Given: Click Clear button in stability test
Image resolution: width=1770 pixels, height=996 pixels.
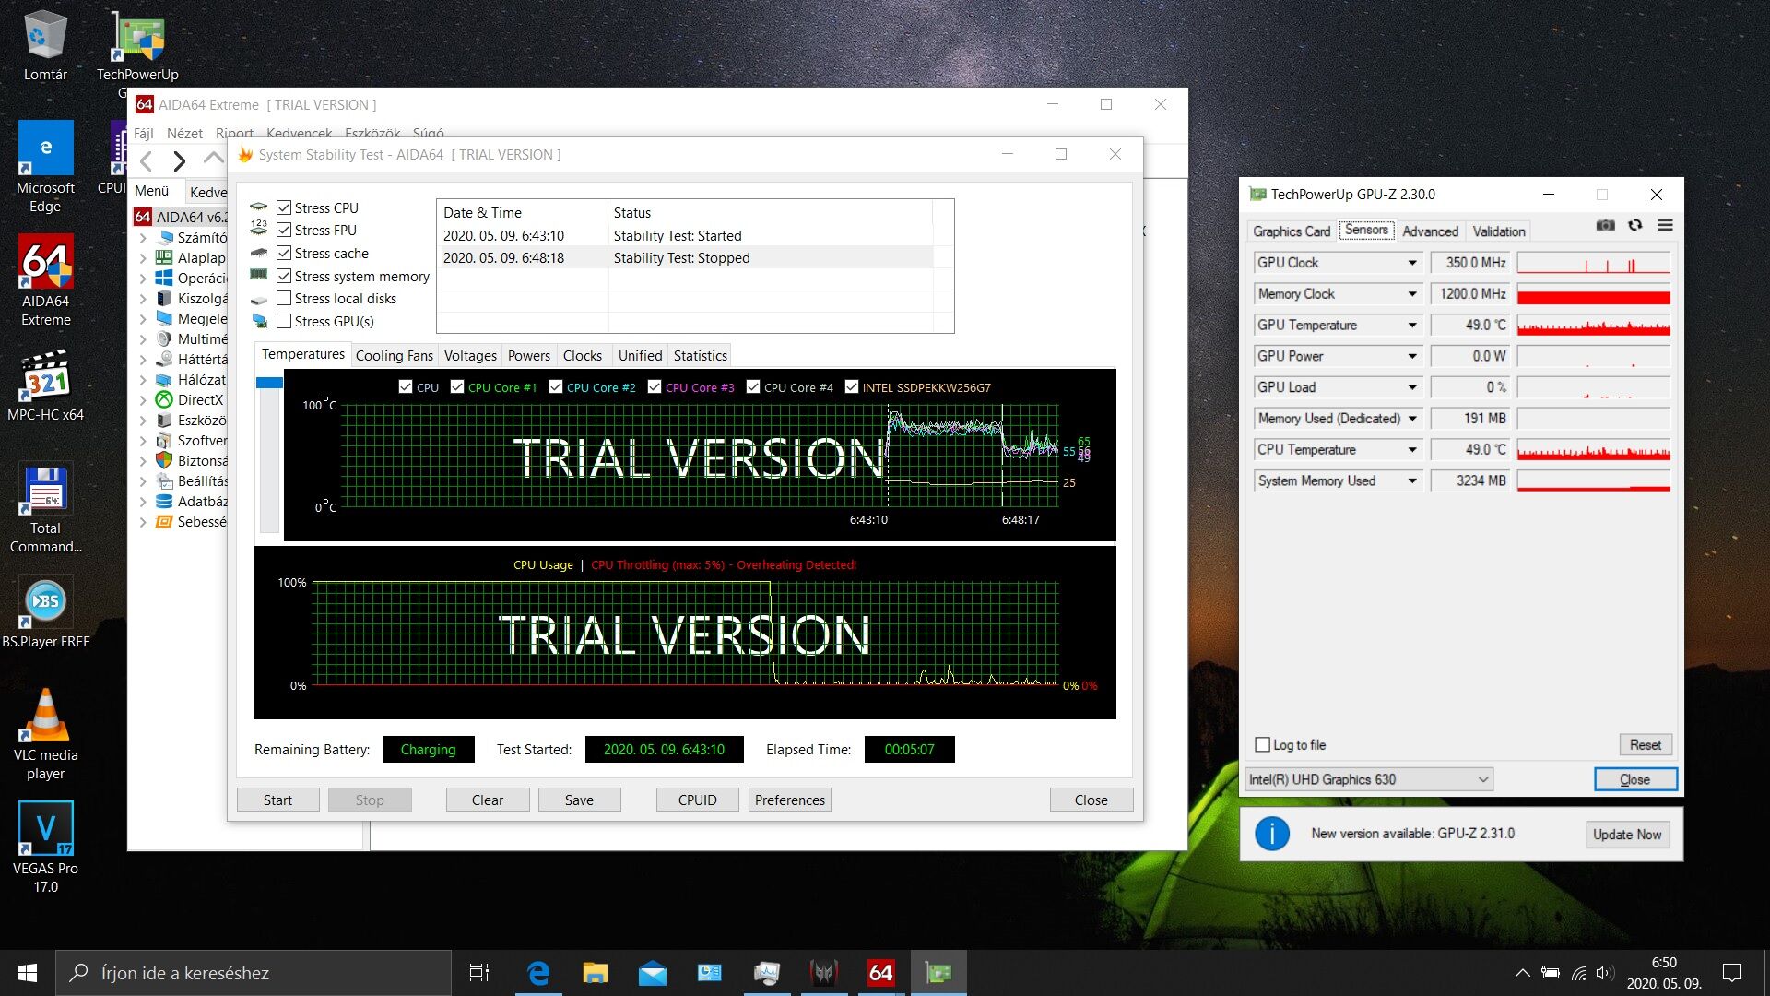Looking at the screenshot, I should 488,800.
